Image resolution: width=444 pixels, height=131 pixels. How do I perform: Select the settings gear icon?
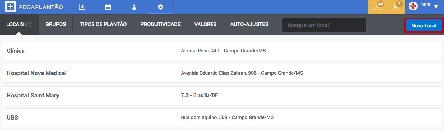[x=160, y=7]
